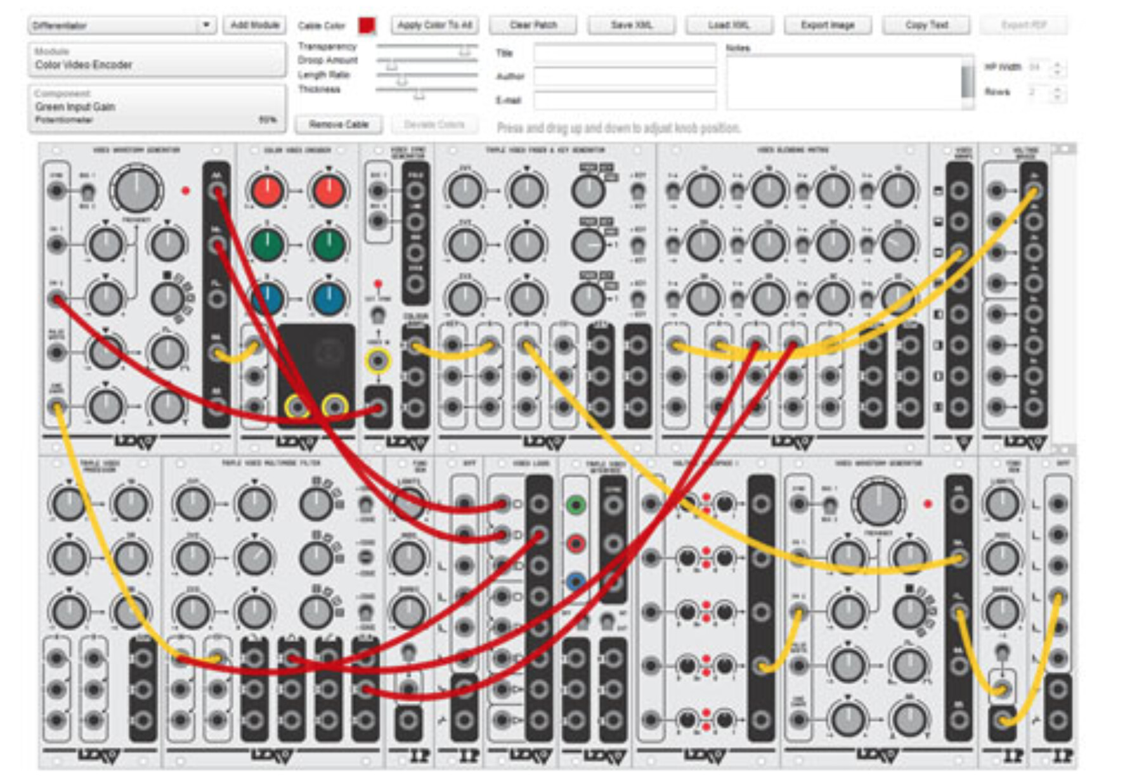This screenshot has height=782, width=1125.
Task: Click the waveshape rotary selector knob on top-left Waveform Generator
Action: coord(167,298)
